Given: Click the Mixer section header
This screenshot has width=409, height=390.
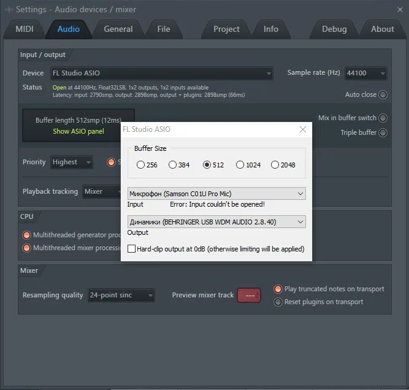Looking at the screenshot, I should (29, 270).
